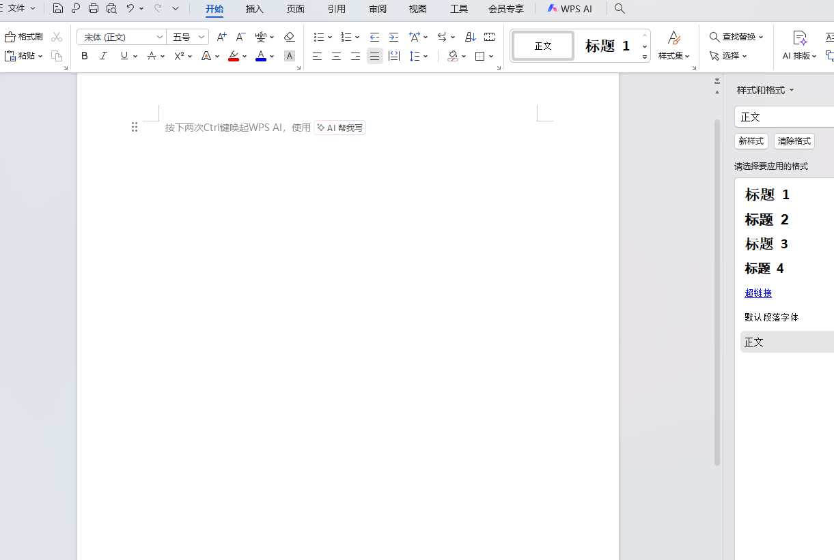Toggle Underline formatting
Screen dimensions: 834x560
click(x=124, y=56)
